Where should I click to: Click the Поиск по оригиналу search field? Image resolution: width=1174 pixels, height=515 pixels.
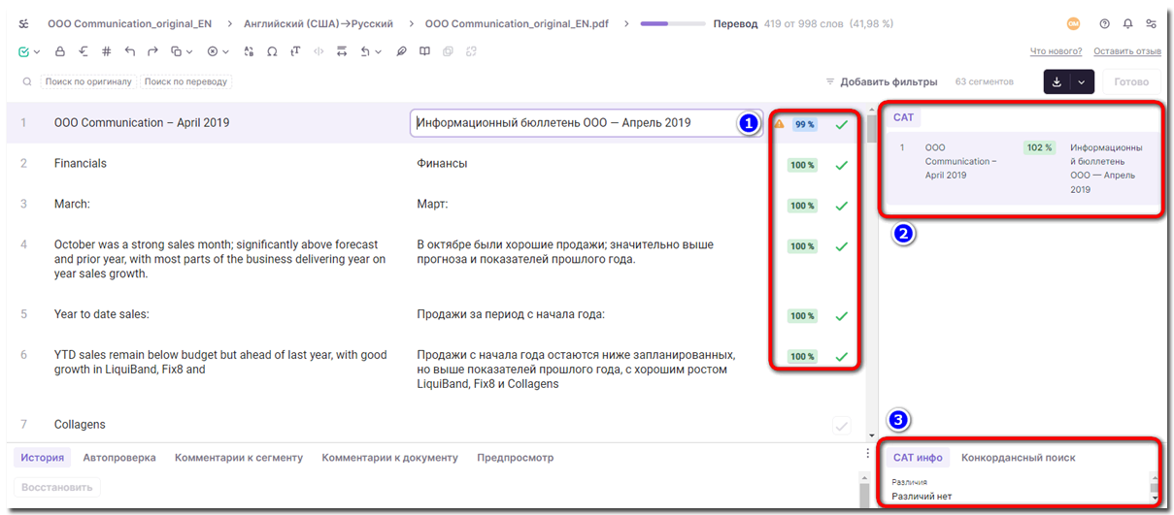coord(88,82)
